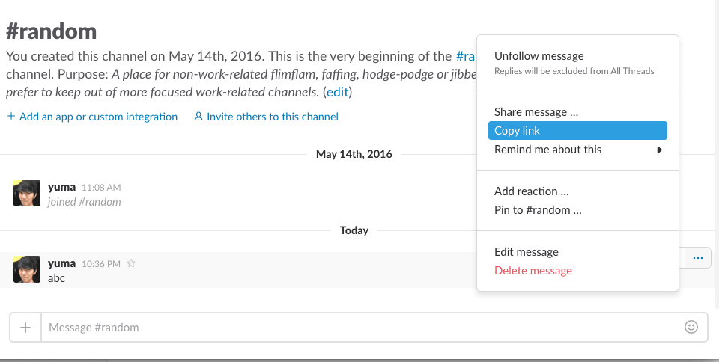This screenshot has width=719, height=362.
Task: Click the red 'Delete message' option
Action: 533,271
